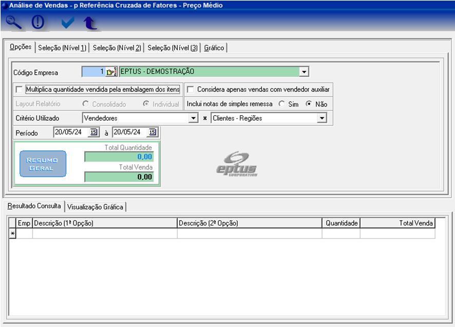The height and width of the screenshot is (327, 455).
Task: Select Sim for simples remessa notes
Action: [281, 104]
